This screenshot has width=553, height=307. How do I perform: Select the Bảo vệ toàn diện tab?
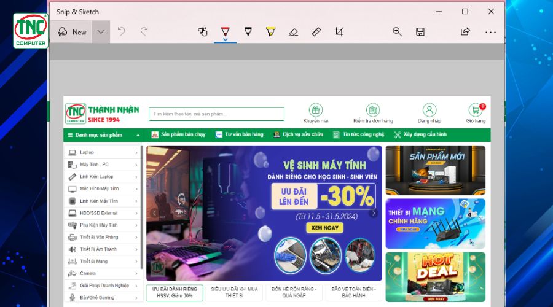coord(353,292)
